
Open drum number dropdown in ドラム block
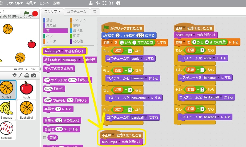click(x=47, y=80)
